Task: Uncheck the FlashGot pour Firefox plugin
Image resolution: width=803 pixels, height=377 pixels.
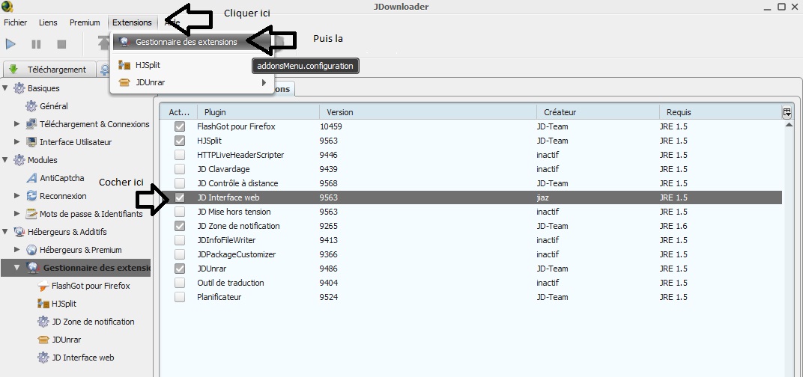Action: coord(180,126)
